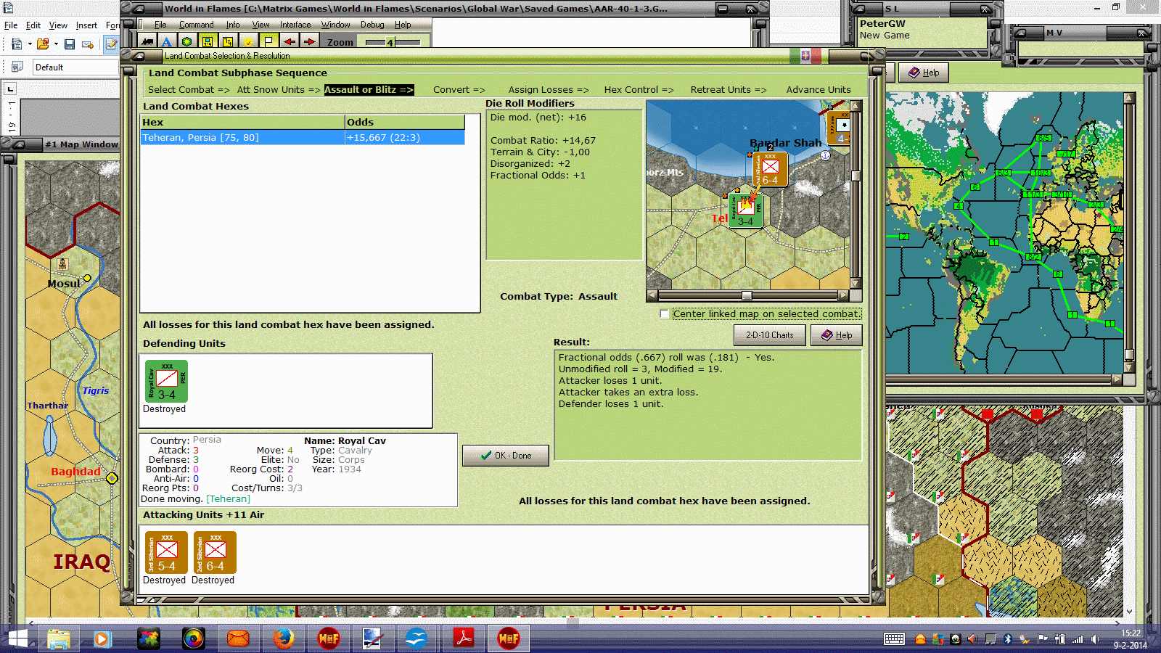Open File Explorer from the taskbar
The height and width of the screenshot is (653, 1161).
[58, 638]
